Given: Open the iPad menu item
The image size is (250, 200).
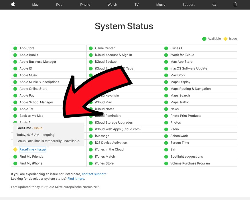Looking at the screenshot, I should pos(59,5).
